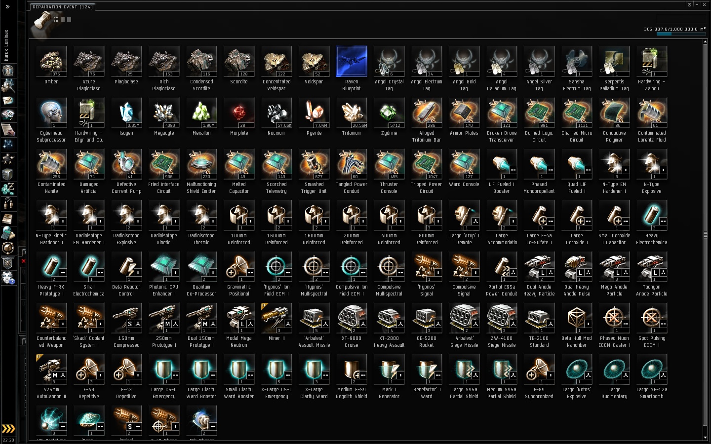Select the Large 'Notos' Explosive smartbomb
The width and height of the screenshot is (711, 444).
point(577,377)
